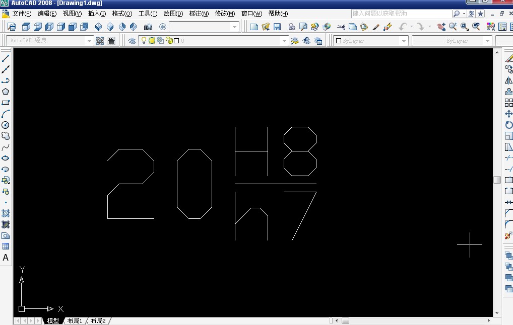Viewport: 513px width, 325px height.
Task: Click the Save floppy disk icon
Action: 277,27
